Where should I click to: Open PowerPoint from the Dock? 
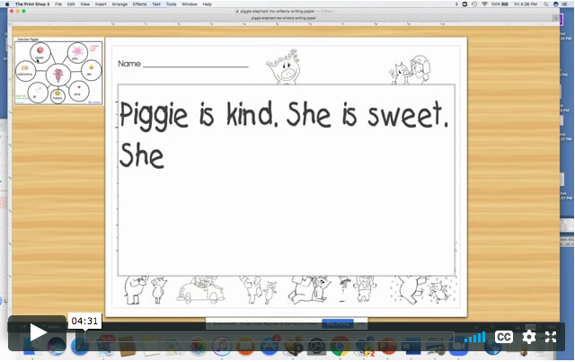click(x=387, y=346)
